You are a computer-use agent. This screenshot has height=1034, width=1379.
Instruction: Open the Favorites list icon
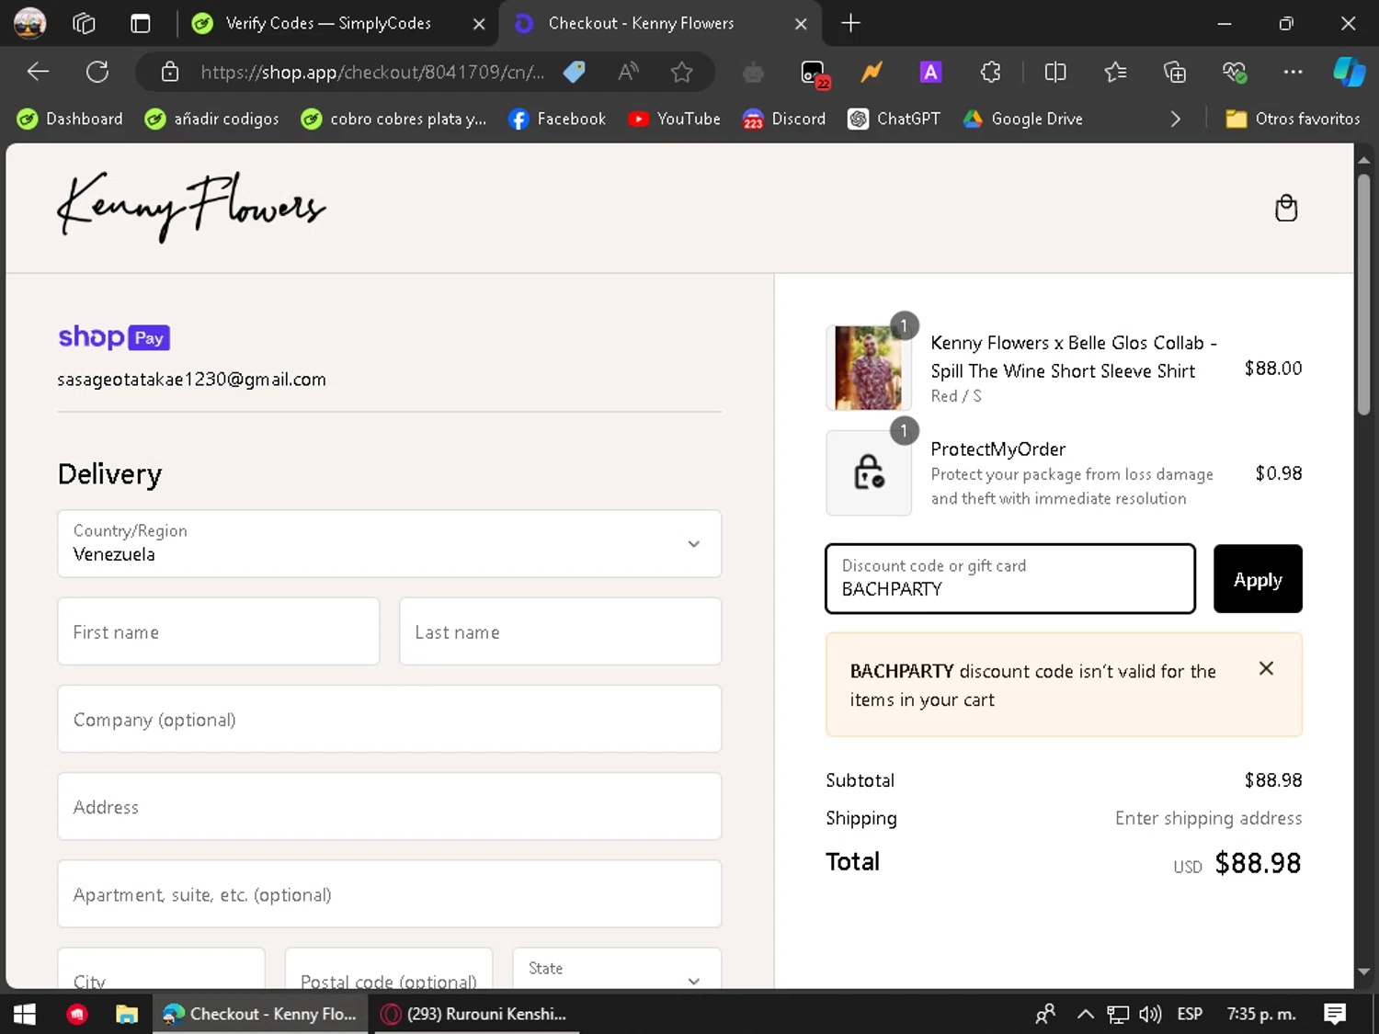(1115, 72)
